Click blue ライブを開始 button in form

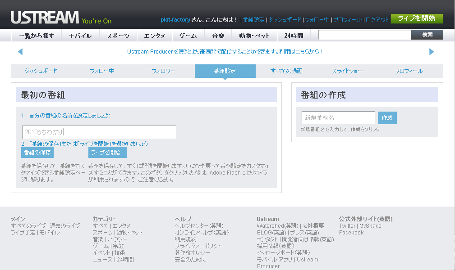point(107,153)
